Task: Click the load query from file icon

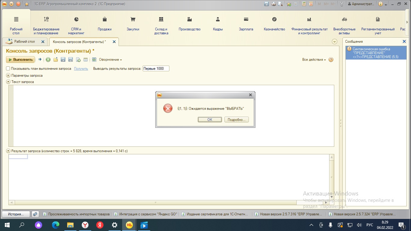Action: click(x=56, y=60)
